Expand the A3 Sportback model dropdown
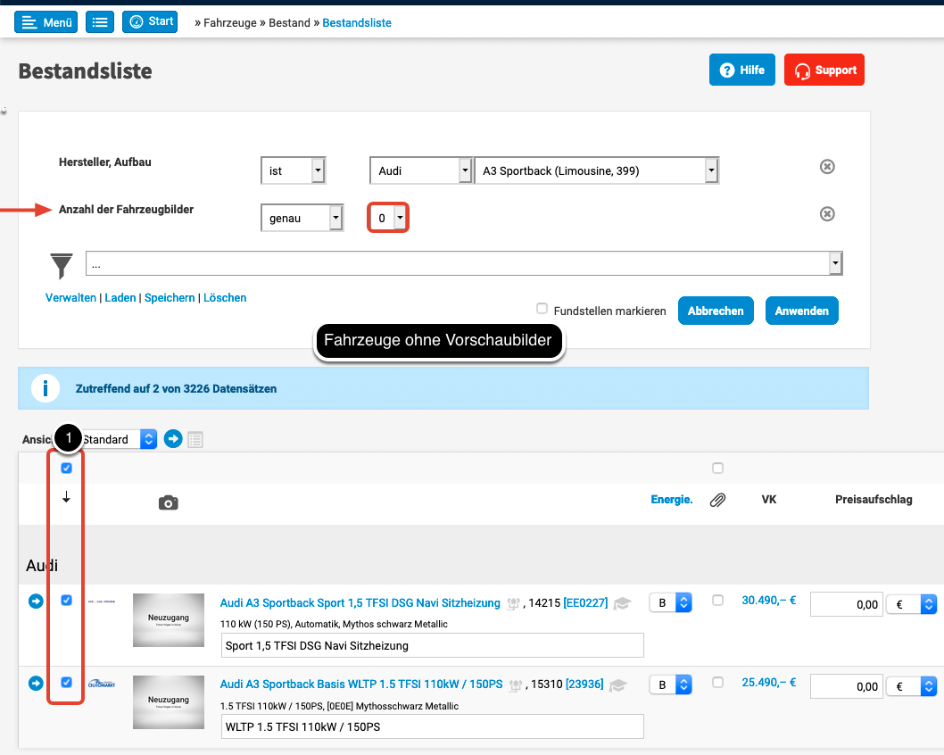Screen dimensions: 944x755 coord(596,170)
